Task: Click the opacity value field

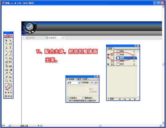Action: click(x=92, y=83)
